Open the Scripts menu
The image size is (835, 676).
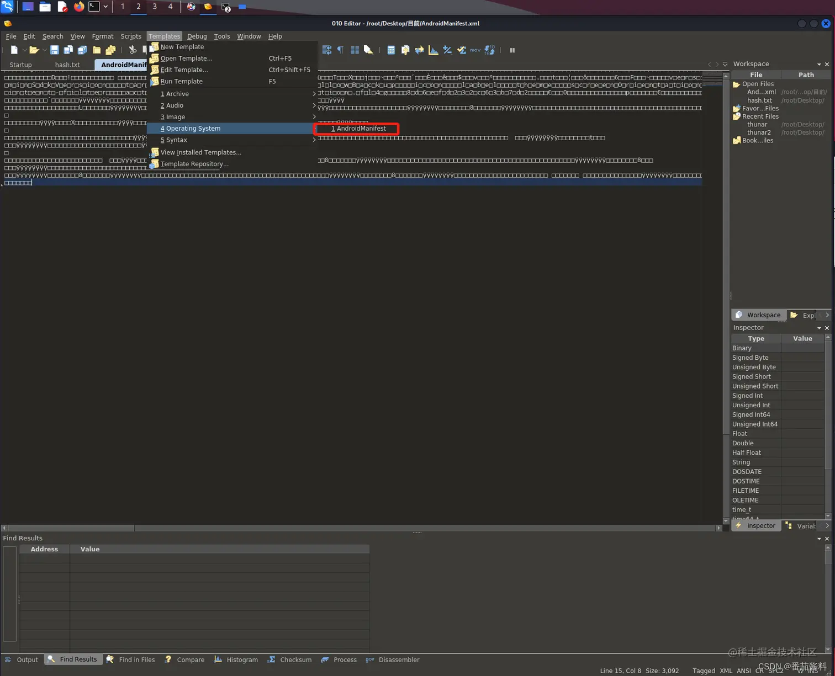pos(131,36)
